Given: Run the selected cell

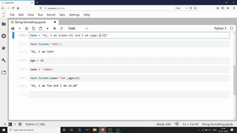Looking at the screenshot, I should (47, 28).
